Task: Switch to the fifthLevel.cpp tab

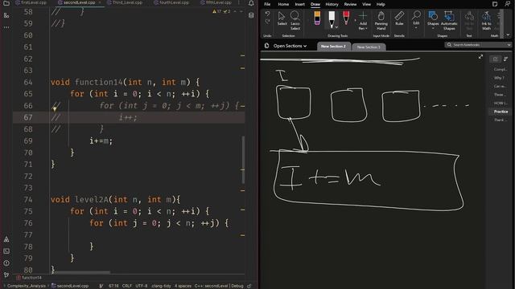Action: tap(216, 2)
